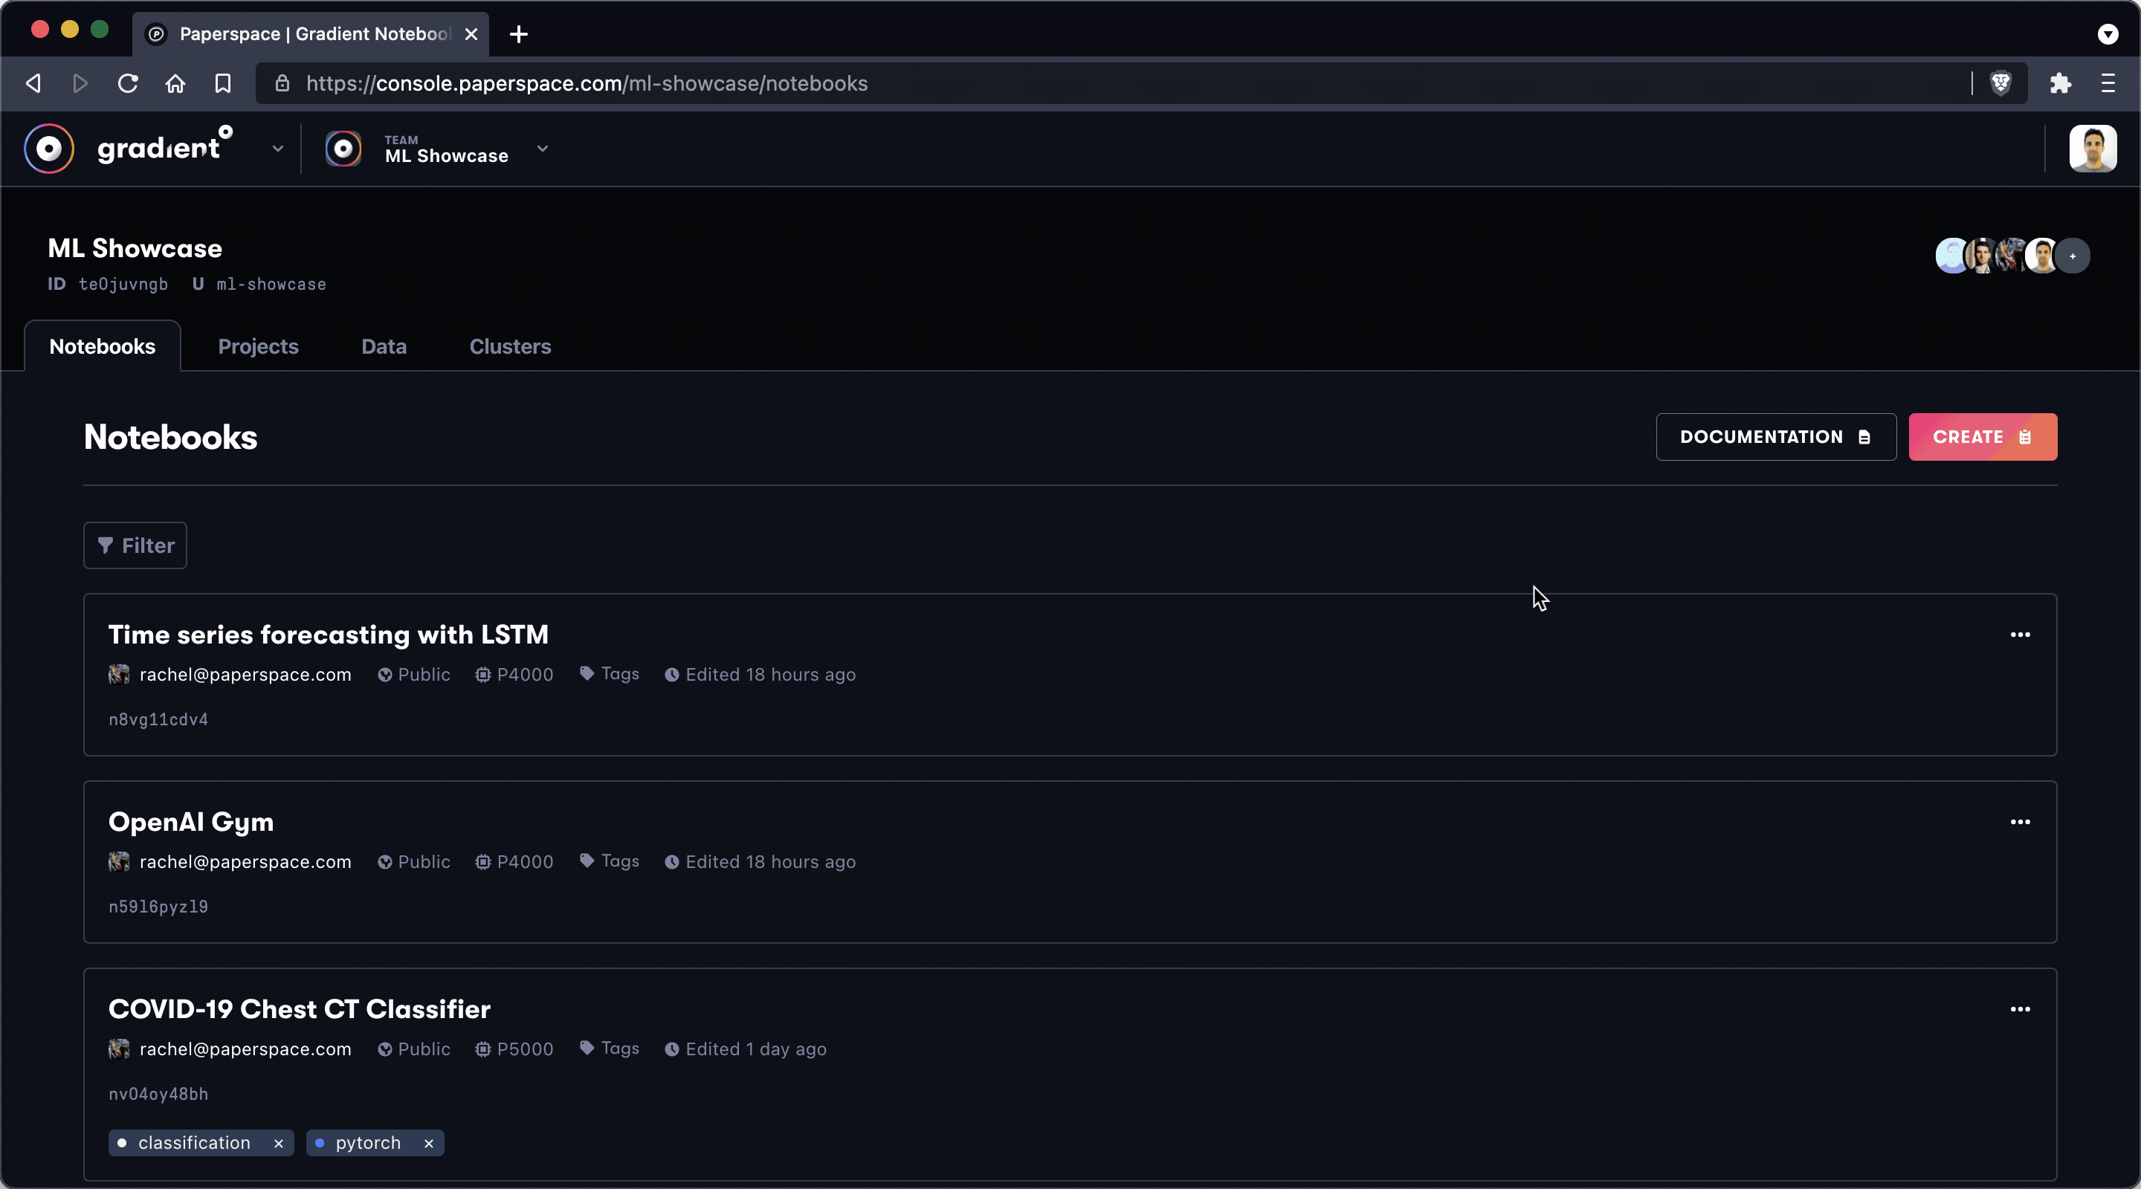Open the Brave Shields icon

[x=2000, y=83]
